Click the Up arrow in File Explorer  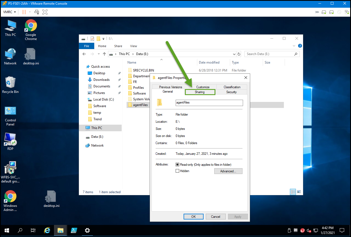pos(104,54)
